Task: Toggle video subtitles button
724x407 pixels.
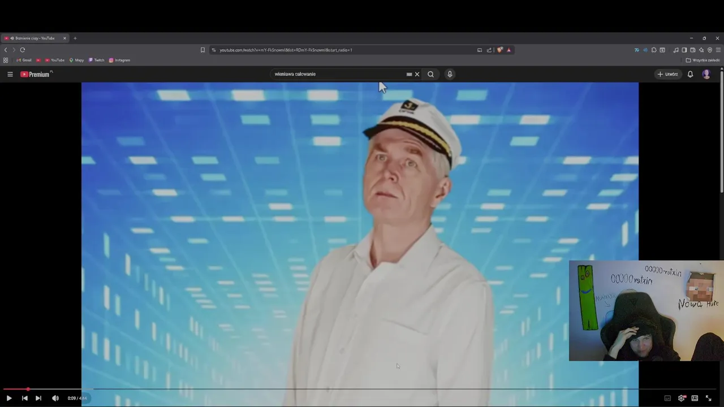Action: coord(667,398)
